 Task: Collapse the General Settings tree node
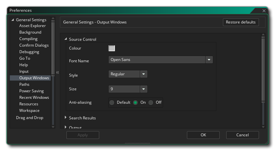pyautogui.click(x=13, y=20)
